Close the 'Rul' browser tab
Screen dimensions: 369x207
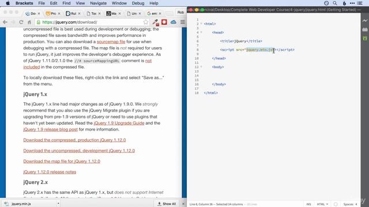80,14
